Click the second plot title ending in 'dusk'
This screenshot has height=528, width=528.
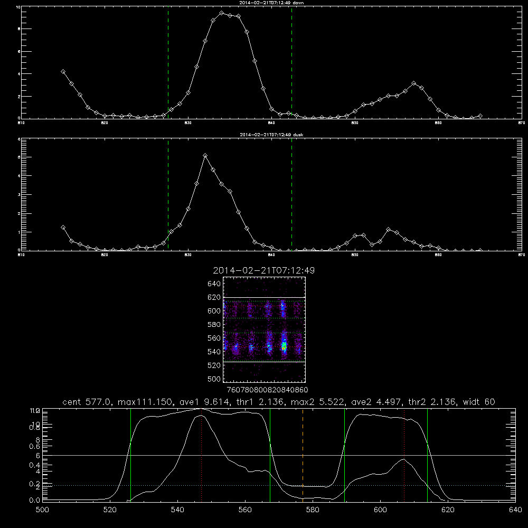click(x=271, y=135)
